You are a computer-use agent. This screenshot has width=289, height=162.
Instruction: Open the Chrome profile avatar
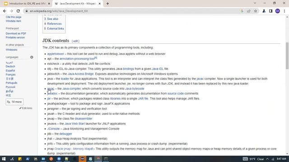(278, 11)
